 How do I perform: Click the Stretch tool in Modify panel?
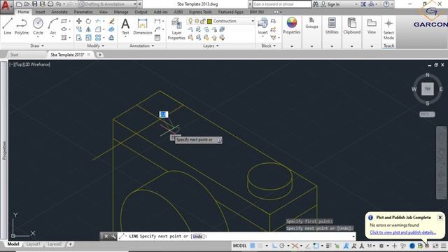click(79, 38)
